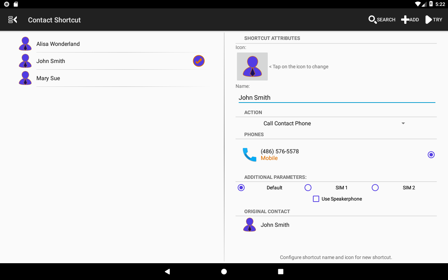Image resolution: width=448 pixels, height=280 pixels.
Task: Tap the Add plus icon
Action: pos(405,20)
